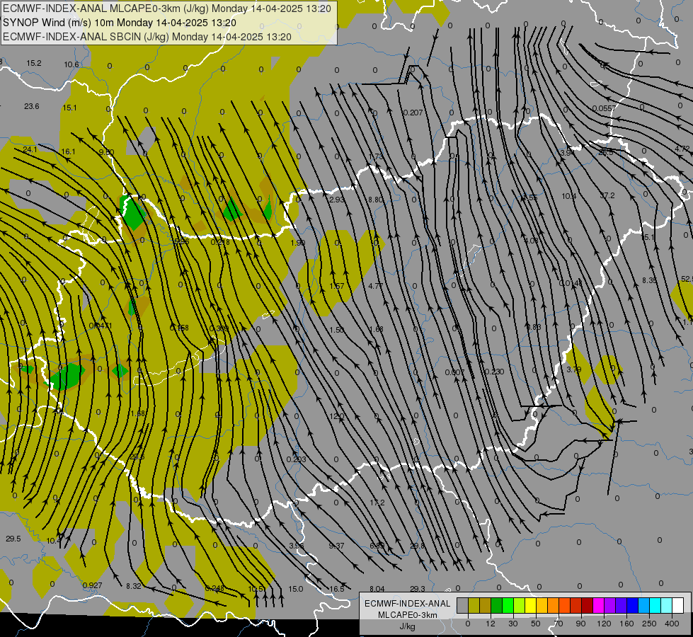Select the bright green legend swatch

(508, 605)
